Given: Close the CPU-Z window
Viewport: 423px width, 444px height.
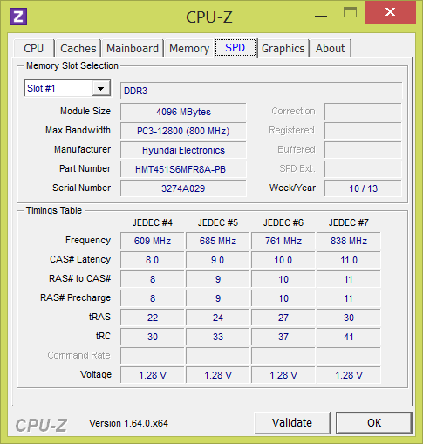Looking at the screenshot, I should click(x=391, y=12).
